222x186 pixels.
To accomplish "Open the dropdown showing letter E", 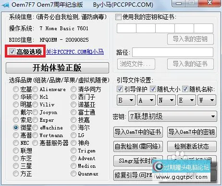I will coord(186,100).
